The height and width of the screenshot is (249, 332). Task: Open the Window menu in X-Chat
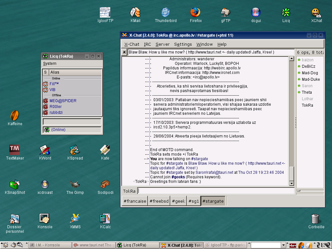pyautogui.click(x=204, y=44)
